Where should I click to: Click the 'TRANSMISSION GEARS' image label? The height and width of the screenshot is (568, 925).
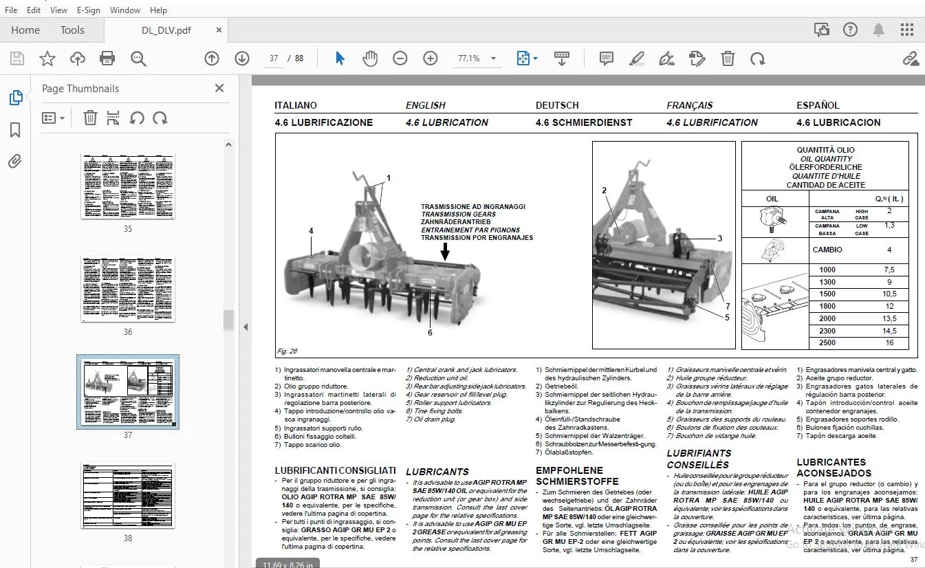tap(458, 215)
